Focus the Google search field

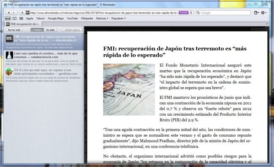point(223,13)
